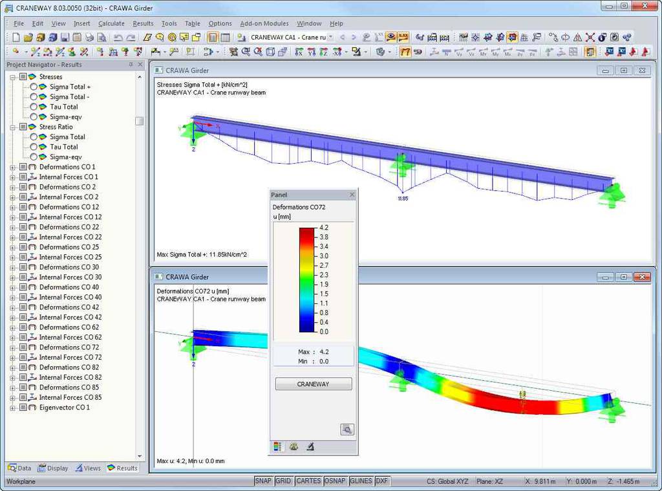662x491 pixels.
Task: Close the Panel floating window
Action: (x=352, y=195)
